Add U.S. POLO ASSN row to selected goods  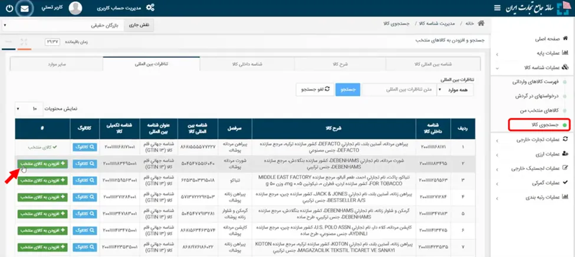point(42,230)
